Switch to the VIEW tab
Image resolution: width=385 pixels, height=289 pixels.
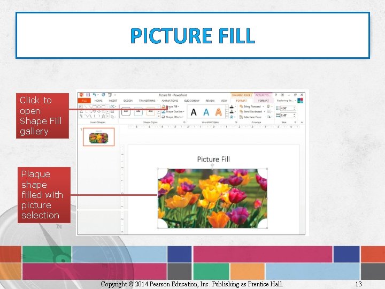[224, 101]
